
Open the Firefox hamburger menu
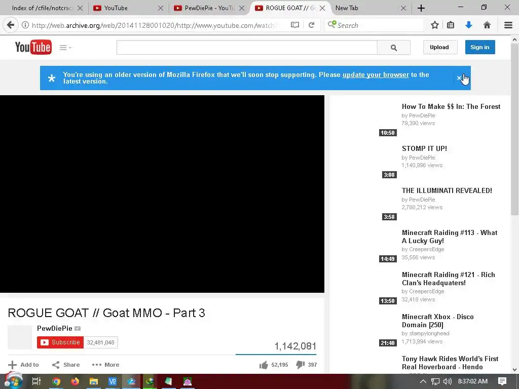tap(508, 25)
